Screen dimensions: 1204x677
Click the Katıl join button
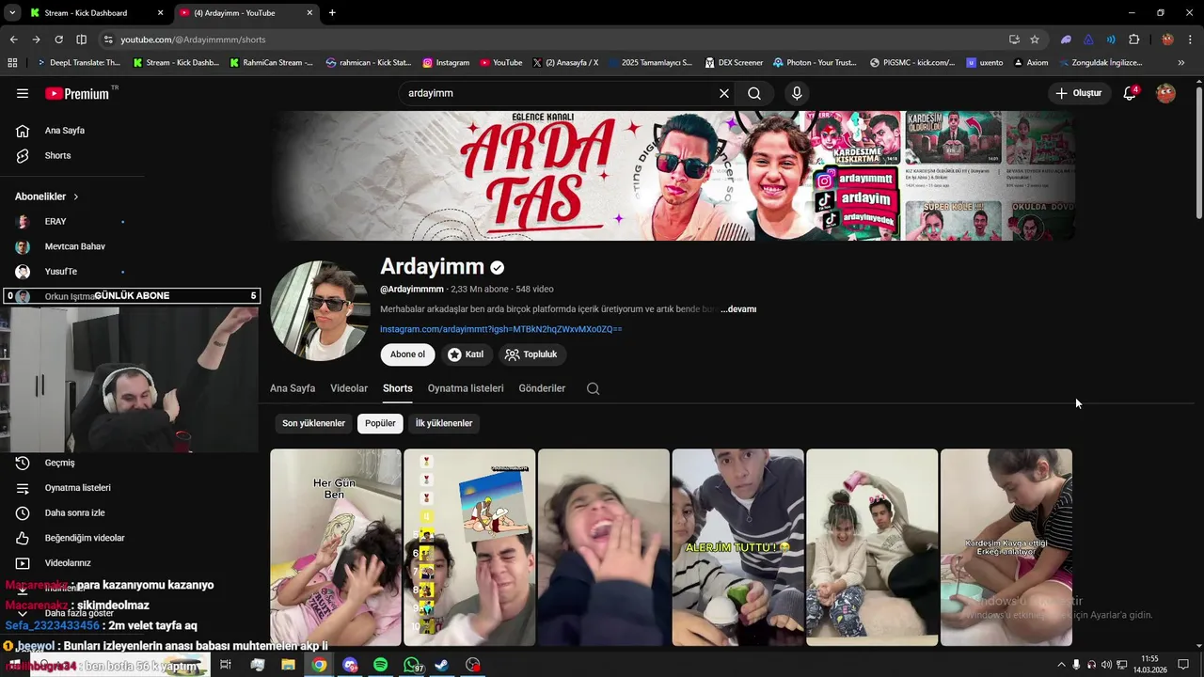[x=466, y=354]
